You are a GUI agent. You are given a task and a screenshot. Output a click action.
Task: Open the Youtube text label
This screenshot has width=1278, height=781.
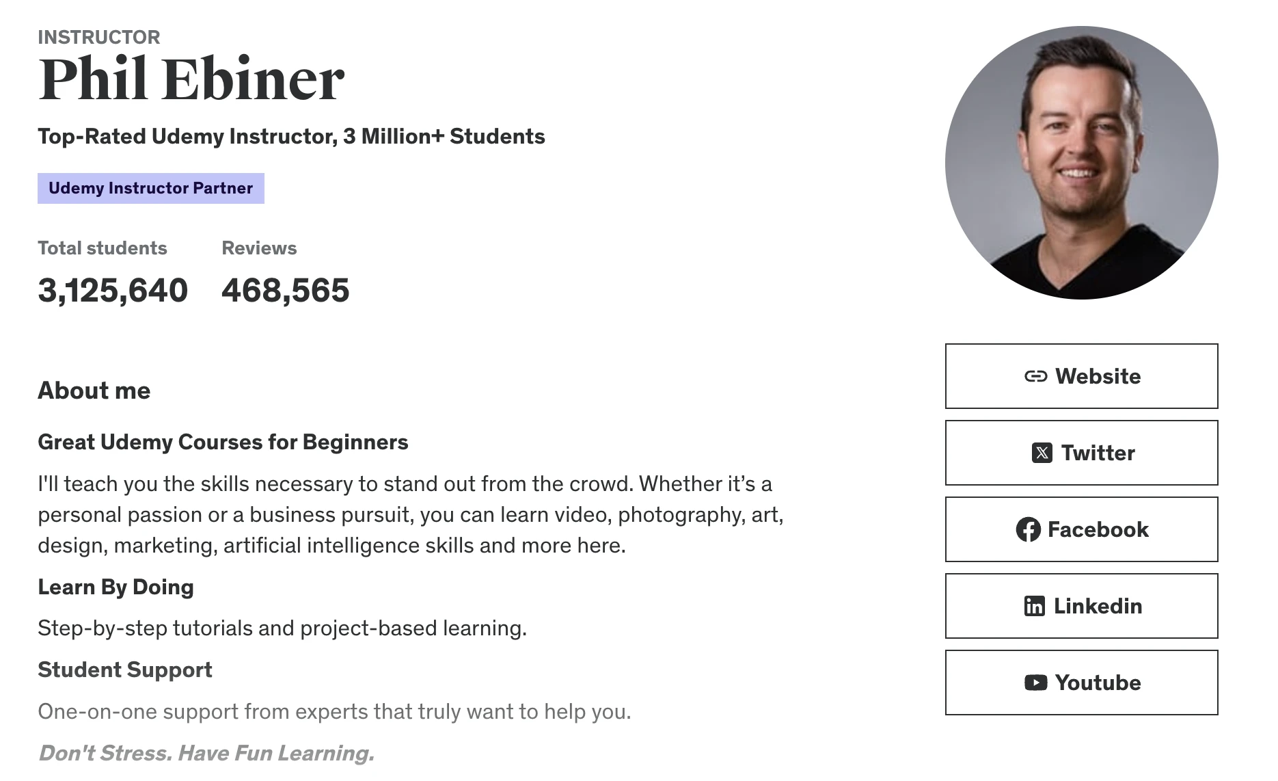click(1098, 683)
